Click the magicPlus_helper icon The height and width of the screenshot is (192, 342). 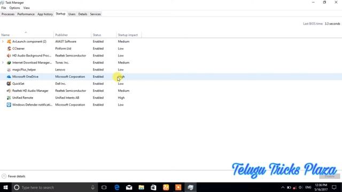[9, 70]
